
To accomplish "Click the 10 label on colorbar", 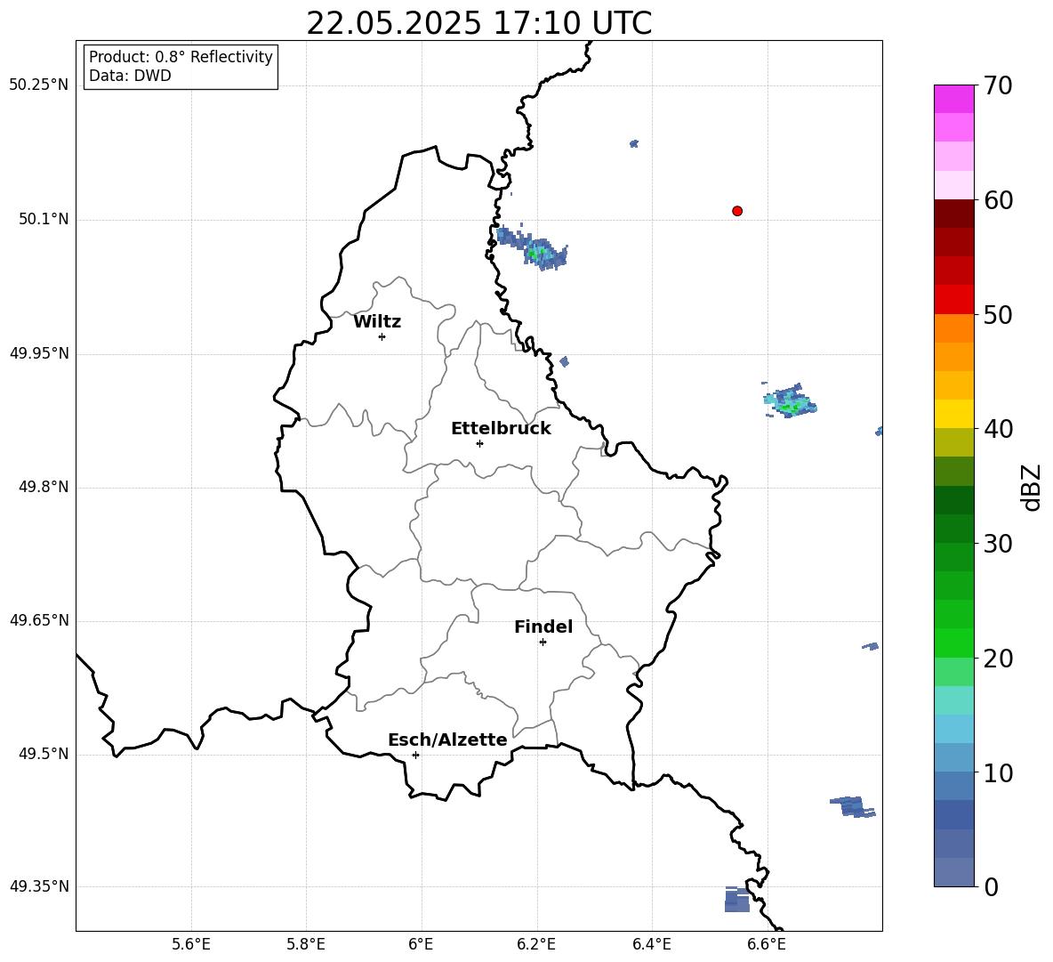I will pyautogui.click(x=998, y=773).
